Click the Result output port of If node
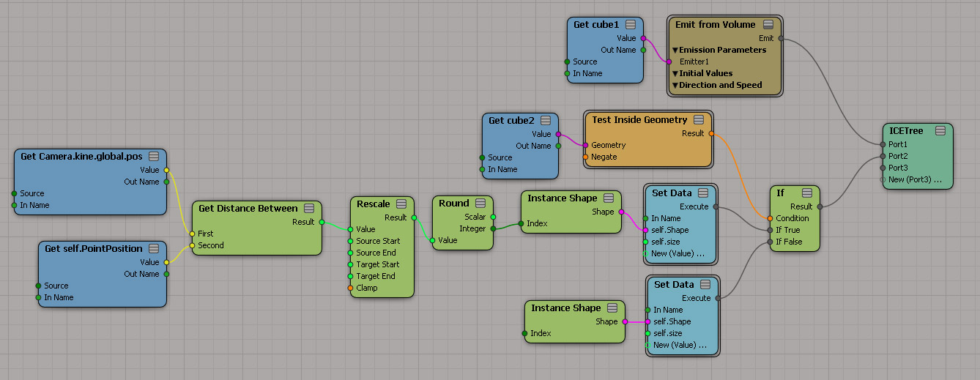The height and width of the screenshot is (380, 980). coord(820,206)
